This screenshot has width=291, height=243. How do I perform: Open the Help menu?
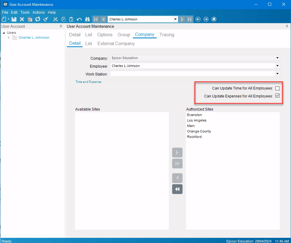(51, 12)
